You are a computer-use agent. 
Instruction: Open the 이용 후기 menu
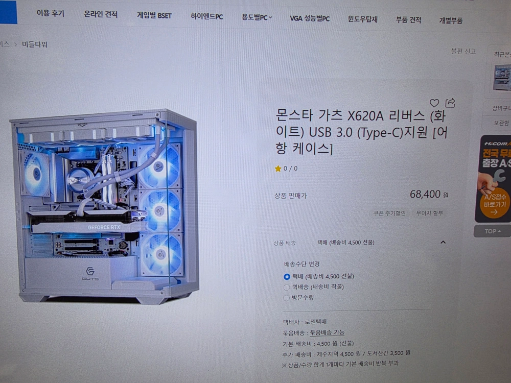click(x=51, y=13)
